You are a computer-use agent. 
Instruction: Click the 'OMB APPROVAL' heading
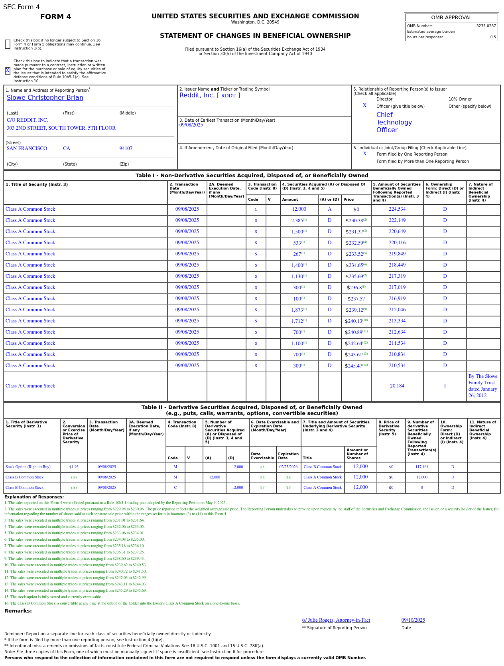pyautogui.click(x=451, y=18)
